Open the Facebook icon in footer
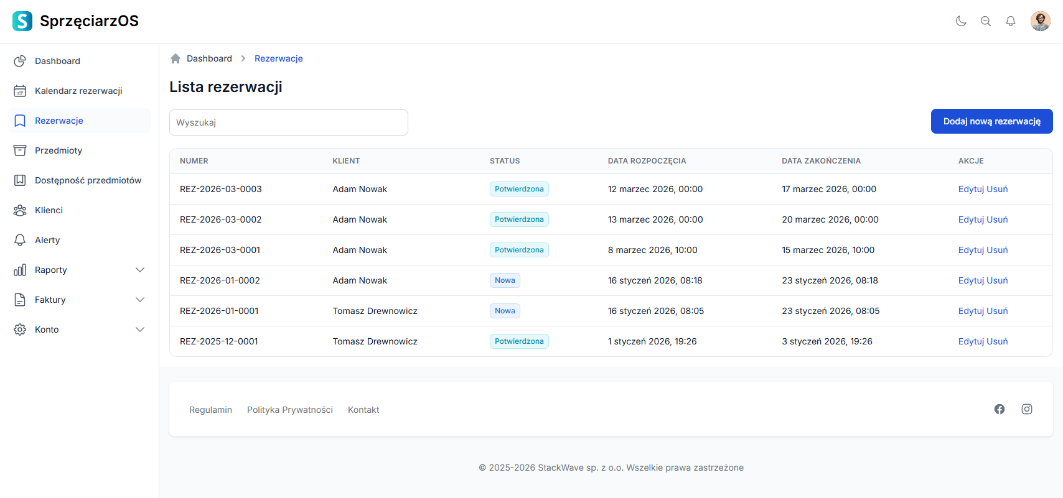 [1000, 409]
